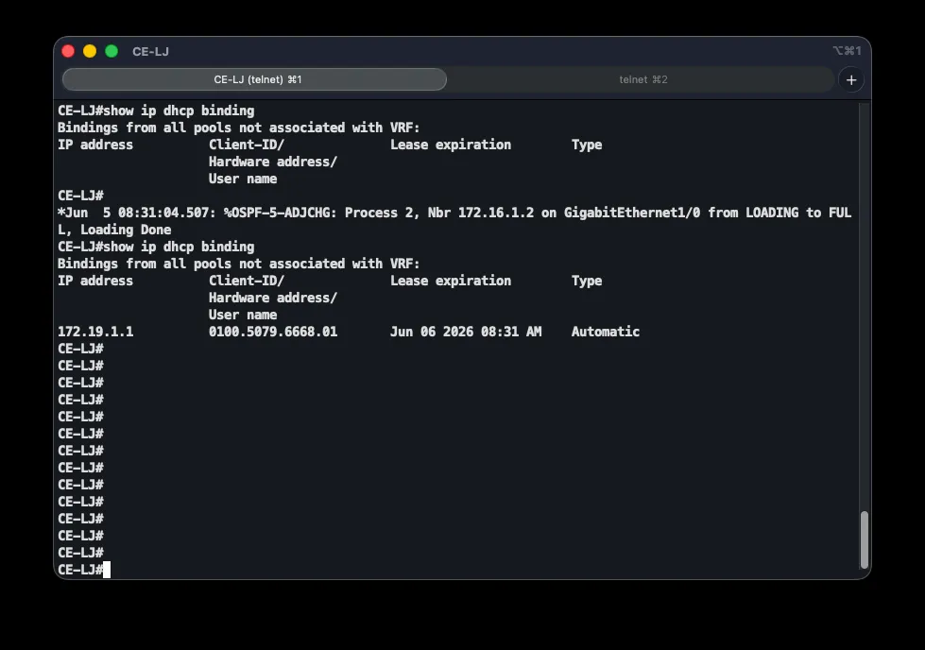Select the CE-LJ (telnet) ⌘1 tab
Image resolution: width=925 pixels, height=650 pixels.
click(x=254, y=79)
